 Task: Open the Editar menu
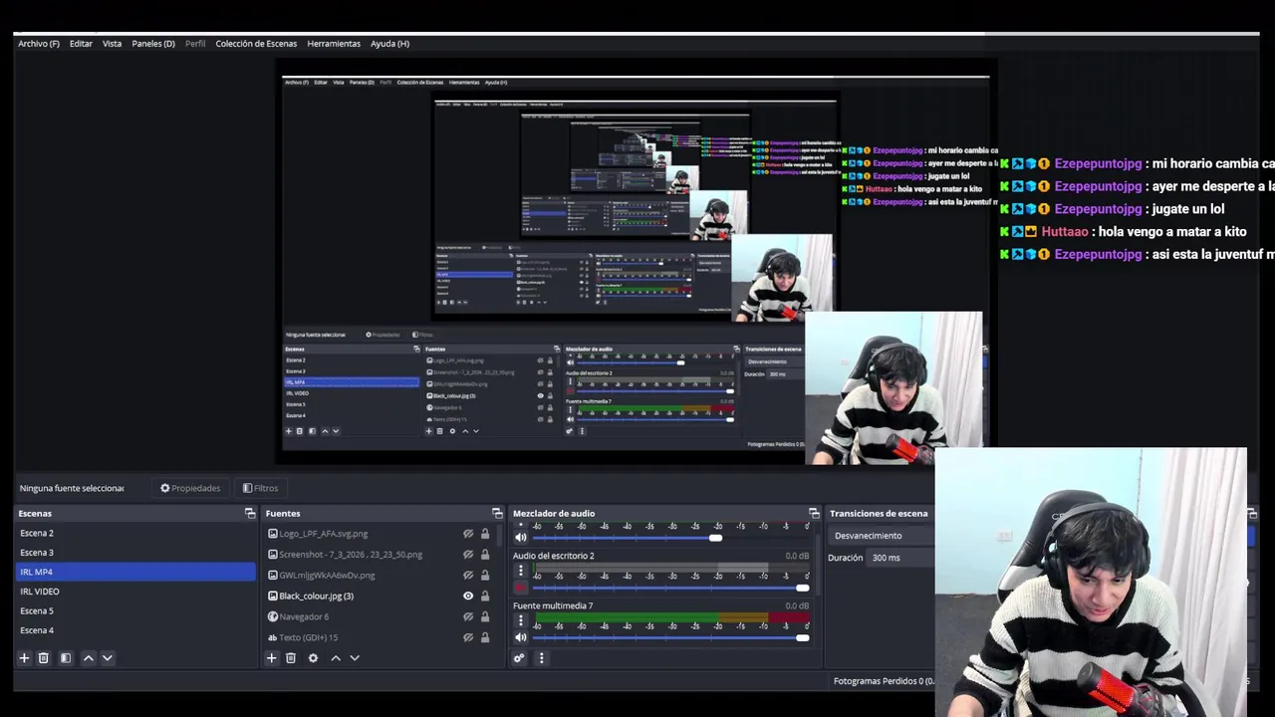point(81,44)
